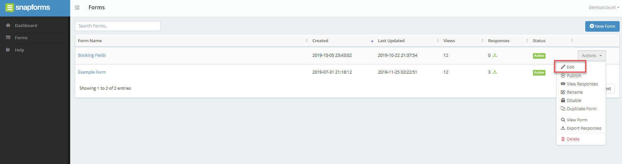The height and width of the screenshot is (164, 622).
Task: Open the Booking Fields form link
Action: coord(92,55)
